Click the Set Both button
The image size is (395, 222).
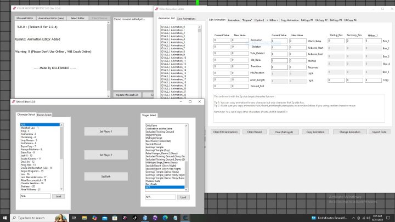(106, 177)
